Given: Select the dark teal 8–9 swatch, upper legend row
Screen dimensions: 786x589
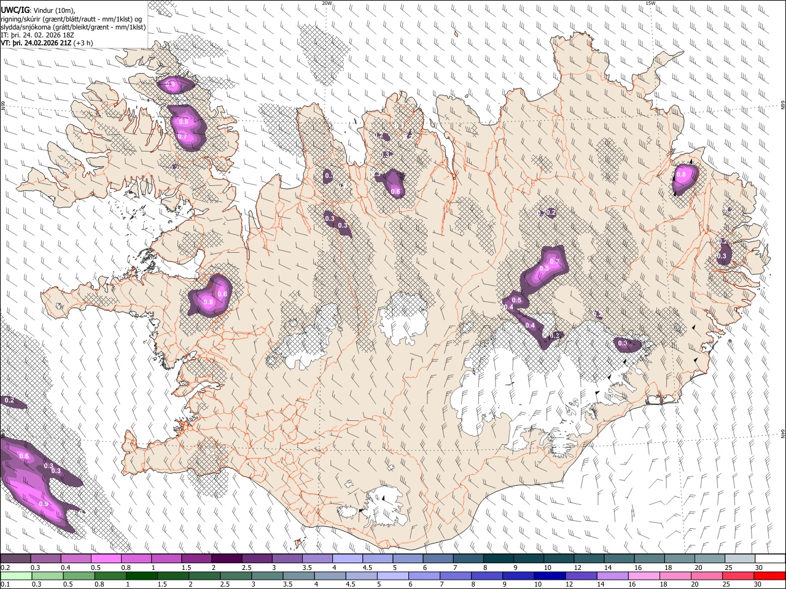Looking at the screenshot, I should 499,559.
